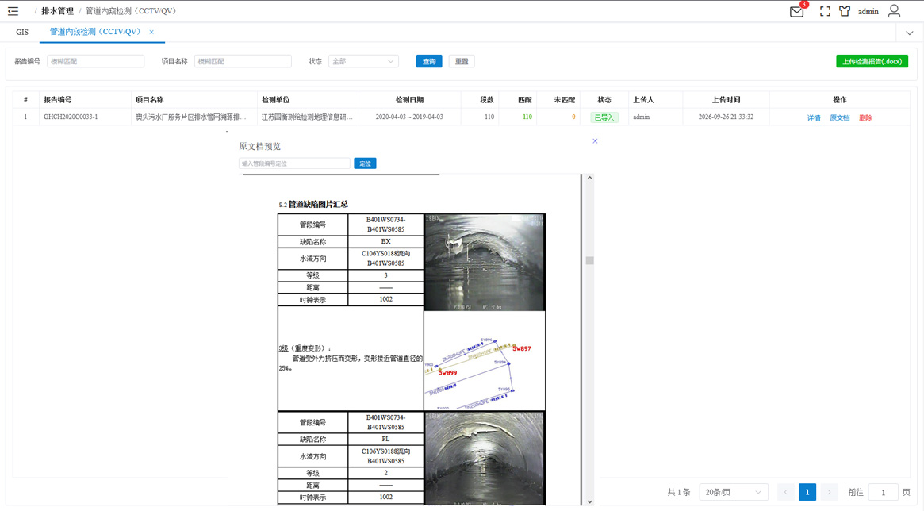Go to previous page arrow
Viewport: 924px width, 511px height.
pos(785,492)
